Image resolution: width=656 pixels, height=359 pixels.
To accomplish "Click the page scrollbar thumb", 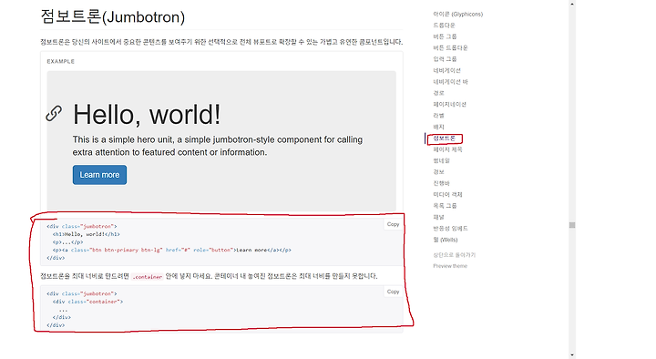I will click(572, 225).
